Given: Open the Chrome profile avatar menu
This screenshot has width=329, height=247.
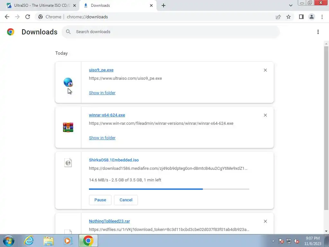Looking at the screenshot, I should [312, 17].
